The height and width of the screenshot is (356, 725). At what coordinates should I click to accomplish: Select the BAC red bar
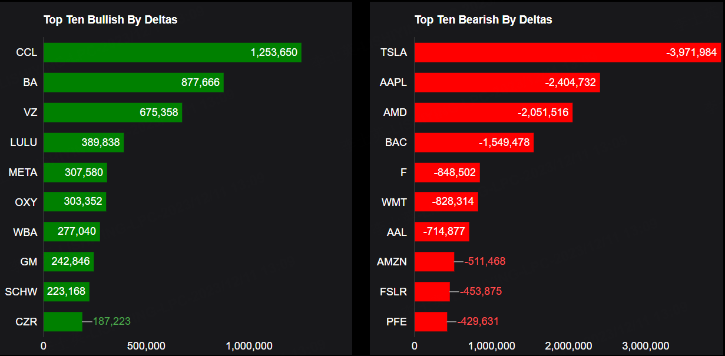(474, 142)
